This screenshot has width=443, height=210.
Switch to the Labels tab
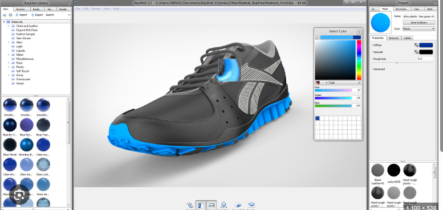407,38
